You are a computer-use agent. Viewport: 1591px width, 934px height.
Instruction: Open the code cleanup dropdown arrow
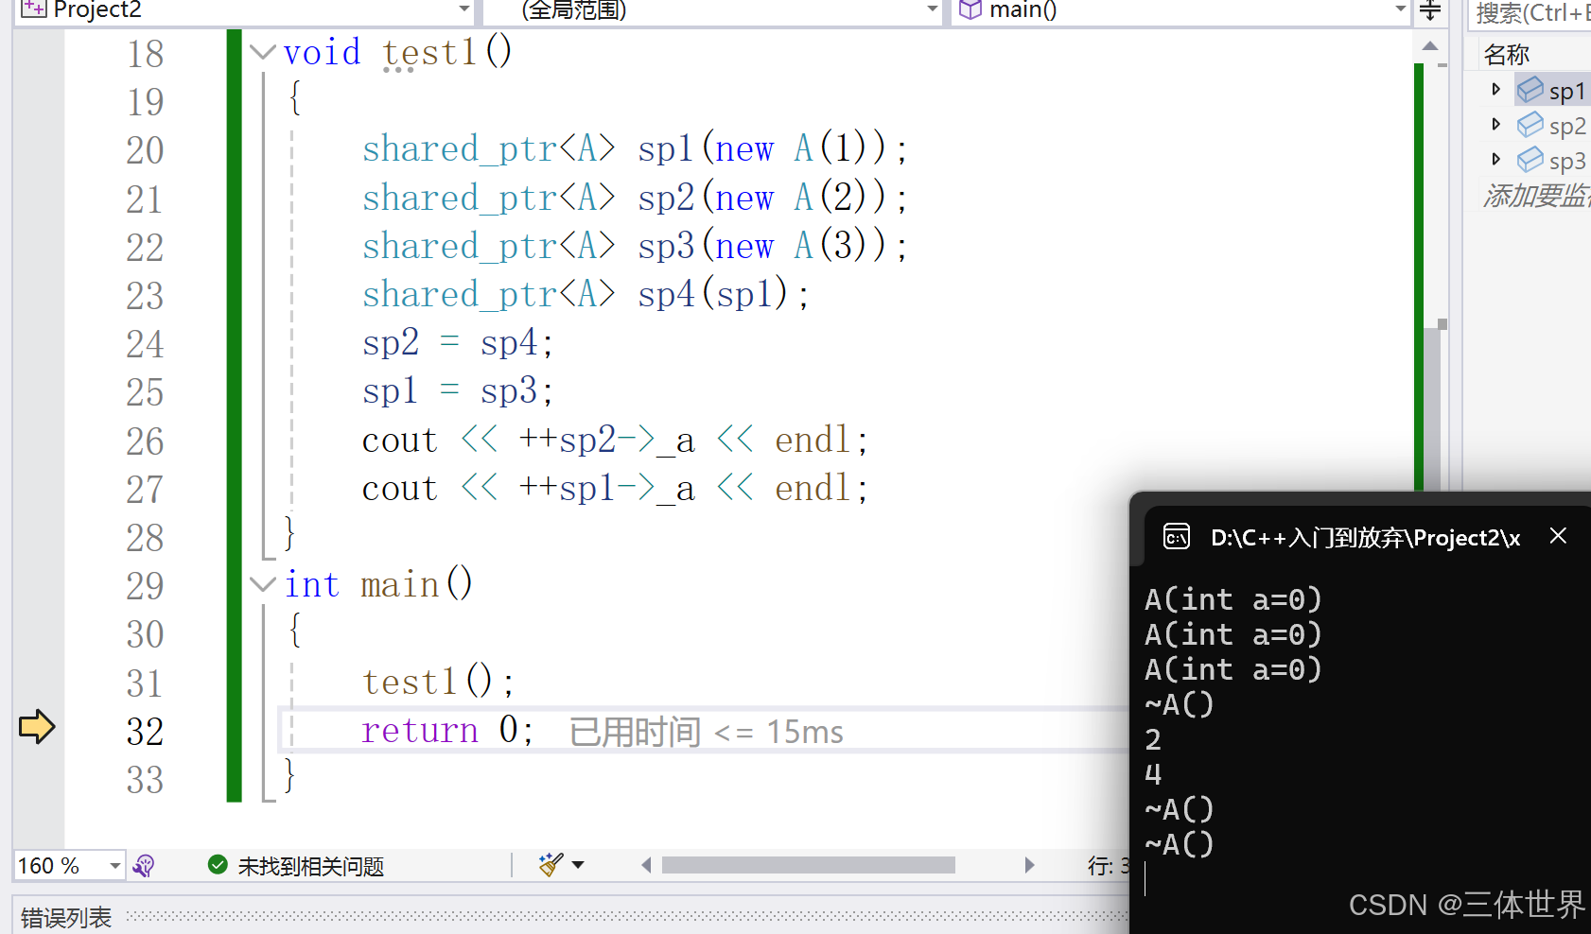pyautogui.click(x=578, y=865)
